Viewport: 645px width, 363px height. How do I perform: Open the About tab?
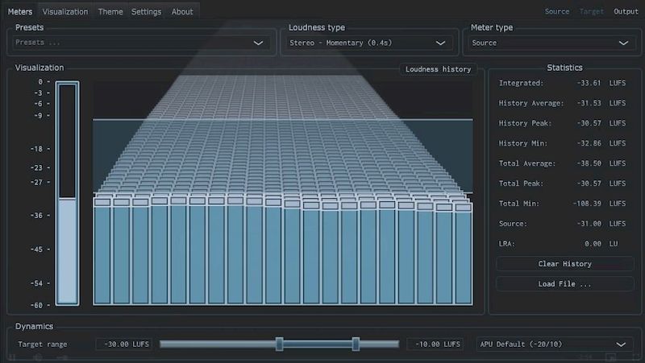click(x=182, y=11)
